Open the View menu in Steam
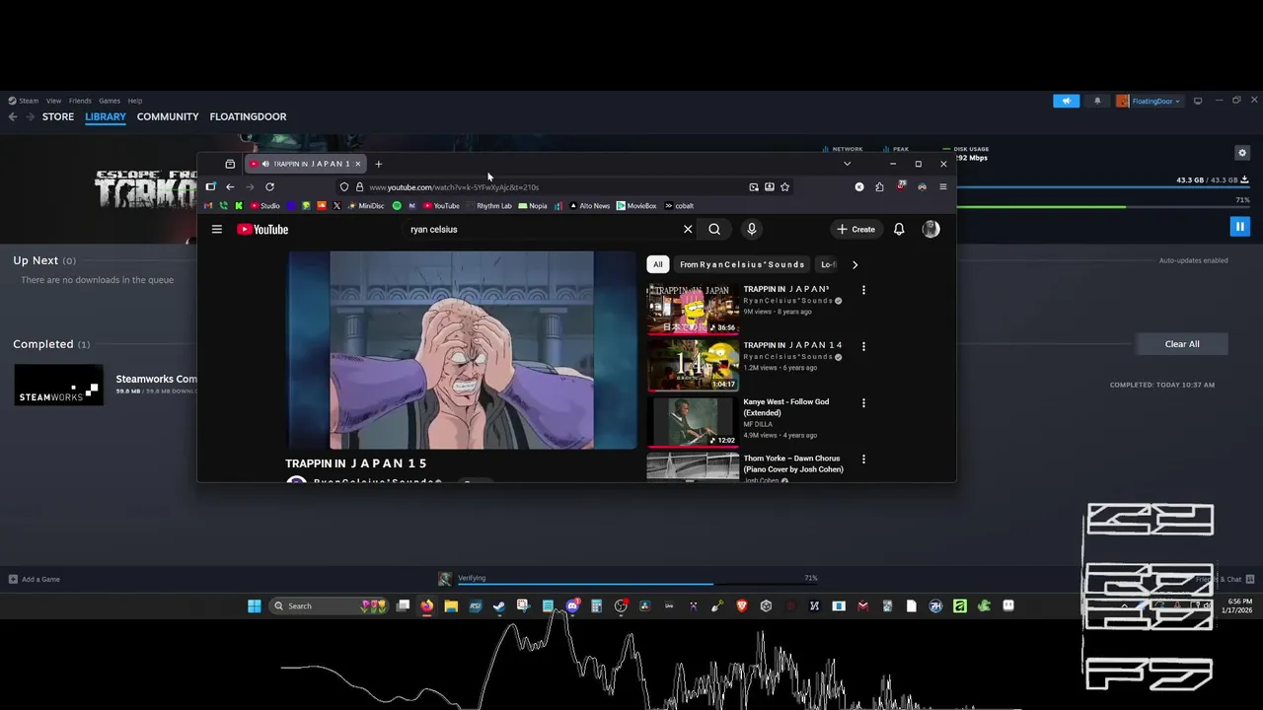Image resolution: width=1263 pixels, height=710 pixels. pos(53,101)
